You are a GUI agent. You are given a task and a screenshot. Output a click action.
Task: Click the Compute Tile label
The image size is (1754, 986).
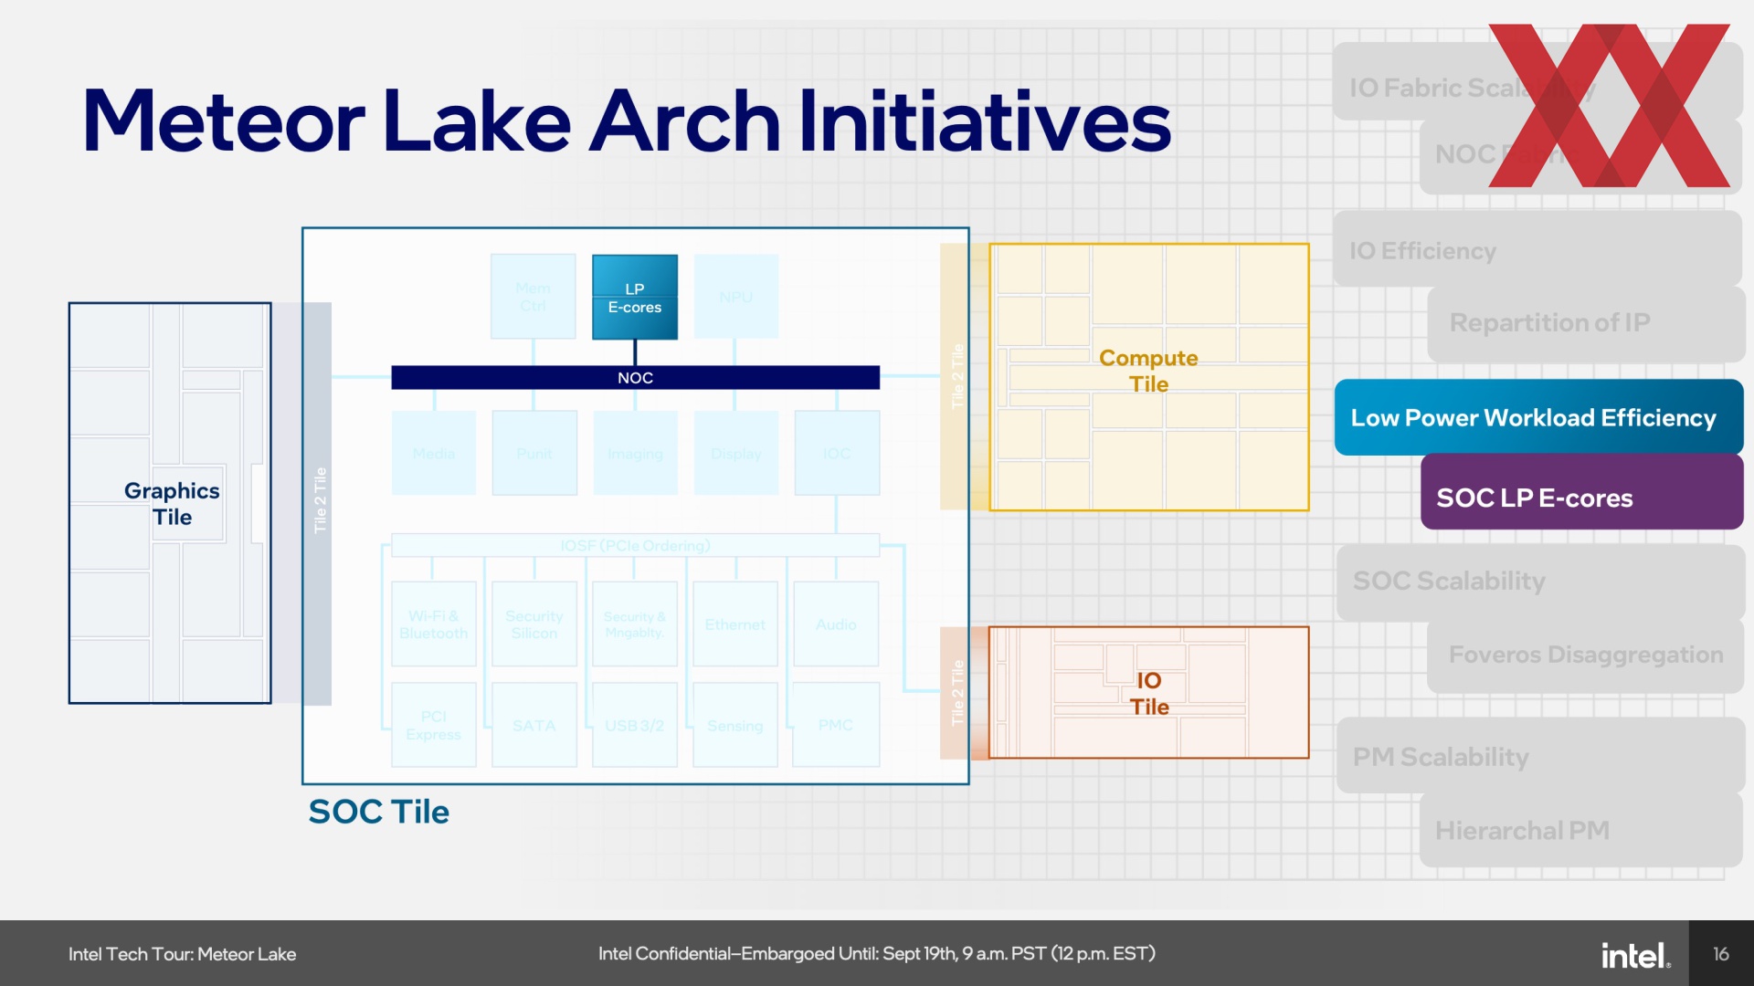click(x=1148, y=371)
